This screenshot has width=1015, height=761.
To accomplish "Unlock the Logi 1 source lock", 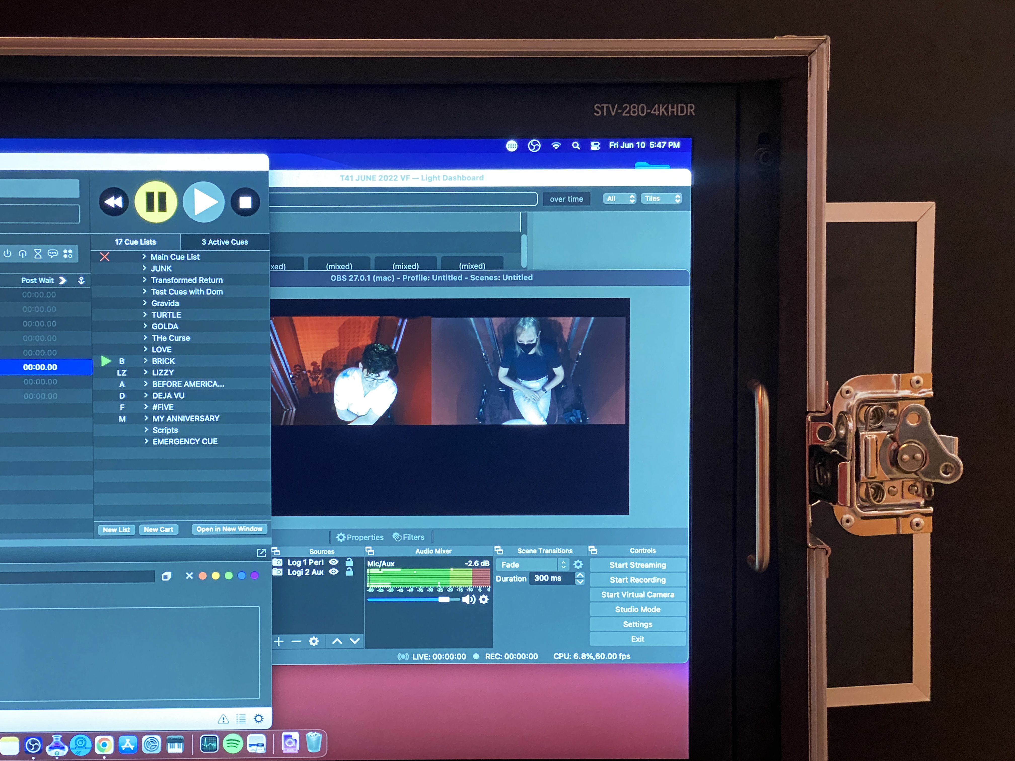I will click(x=349, y=562).
